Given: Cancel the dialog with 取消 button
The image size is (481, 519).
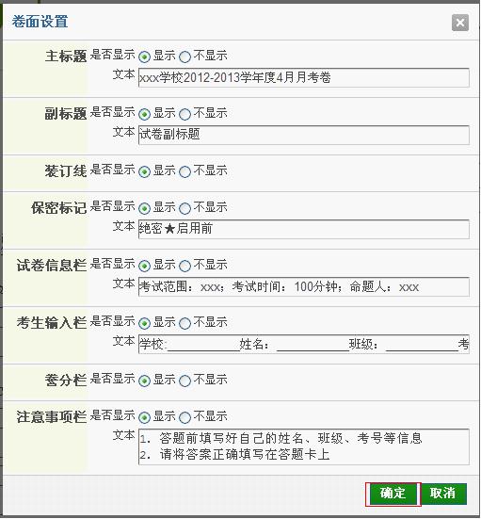Looking at the screenshot, I should pos(443,494).
